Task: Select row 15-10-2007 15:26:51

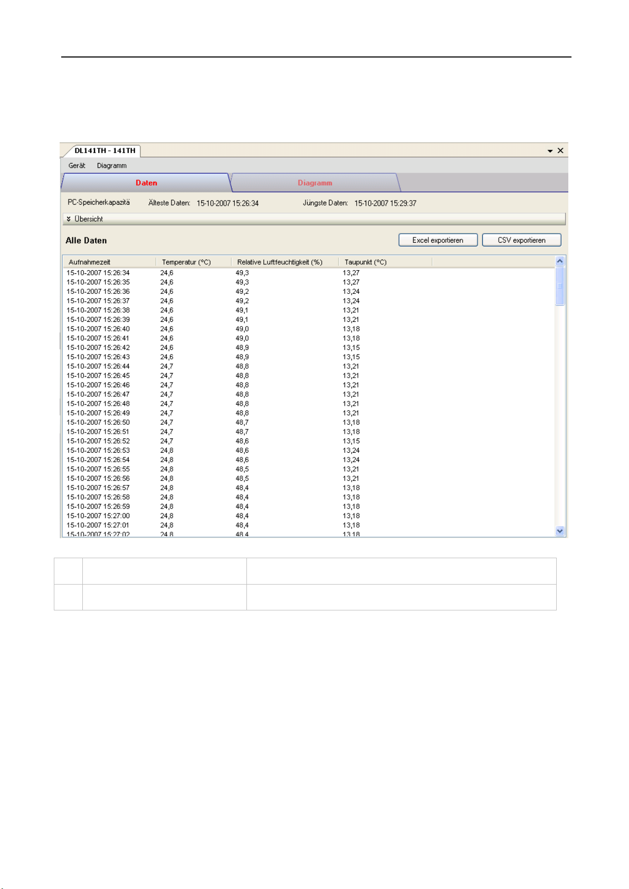Action: point(309,432)
